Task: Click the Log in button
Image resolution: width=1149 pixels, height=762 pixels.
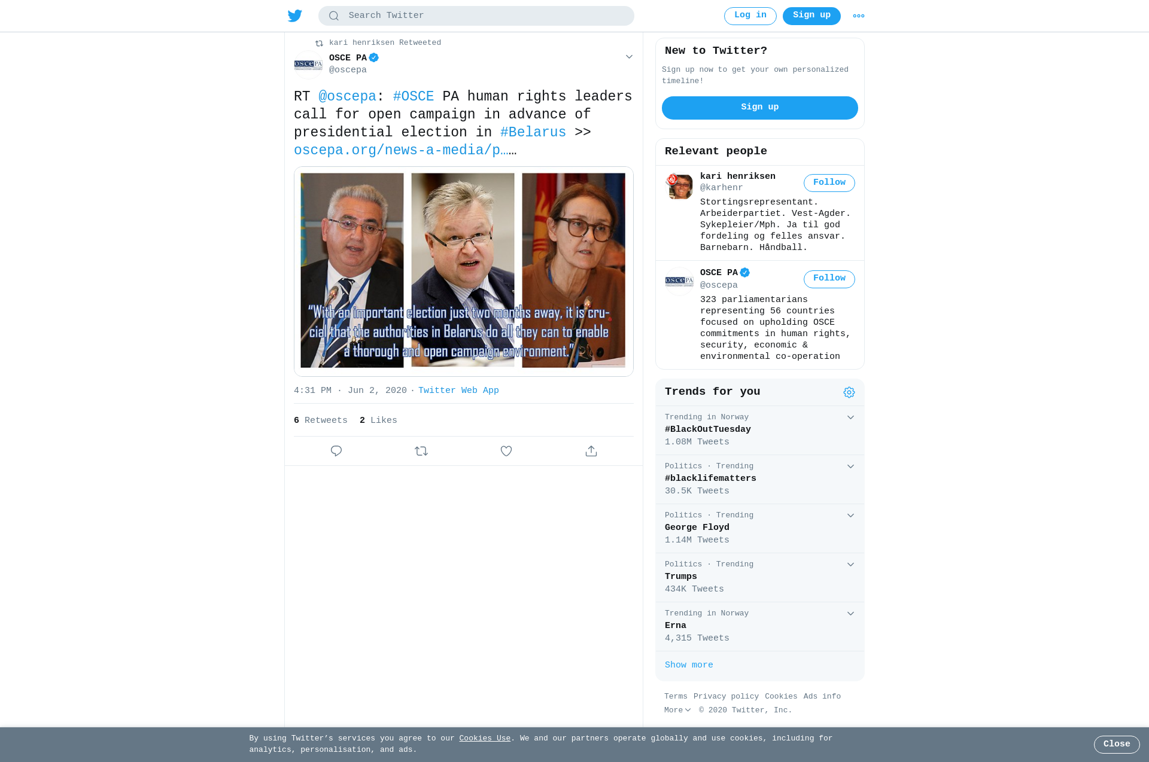Action: 750,16
